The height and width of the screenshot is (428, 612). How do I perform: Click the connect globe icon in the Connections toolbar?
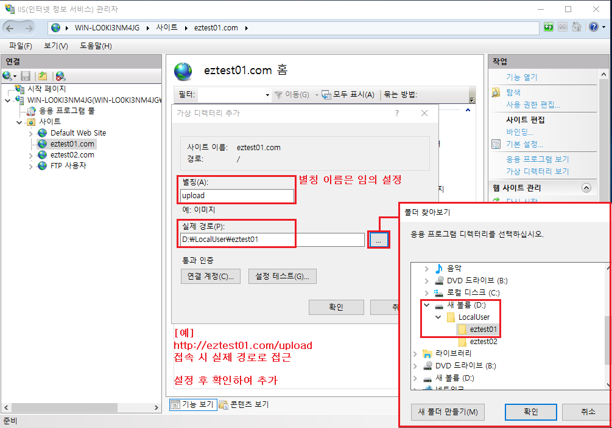point(7,75)
